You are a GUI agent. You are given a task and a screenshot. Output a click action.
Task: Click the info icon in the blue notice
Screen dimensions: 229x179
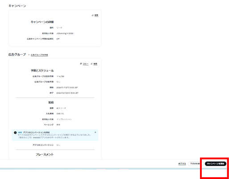point(15,132)
